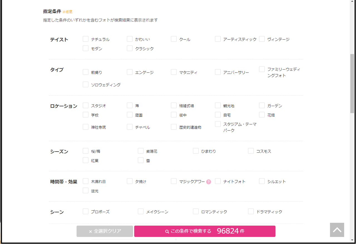Select the ヴィンテージ checkbox
The height and width of the screenshot is (244, 356).
click(x=262, y=39)
